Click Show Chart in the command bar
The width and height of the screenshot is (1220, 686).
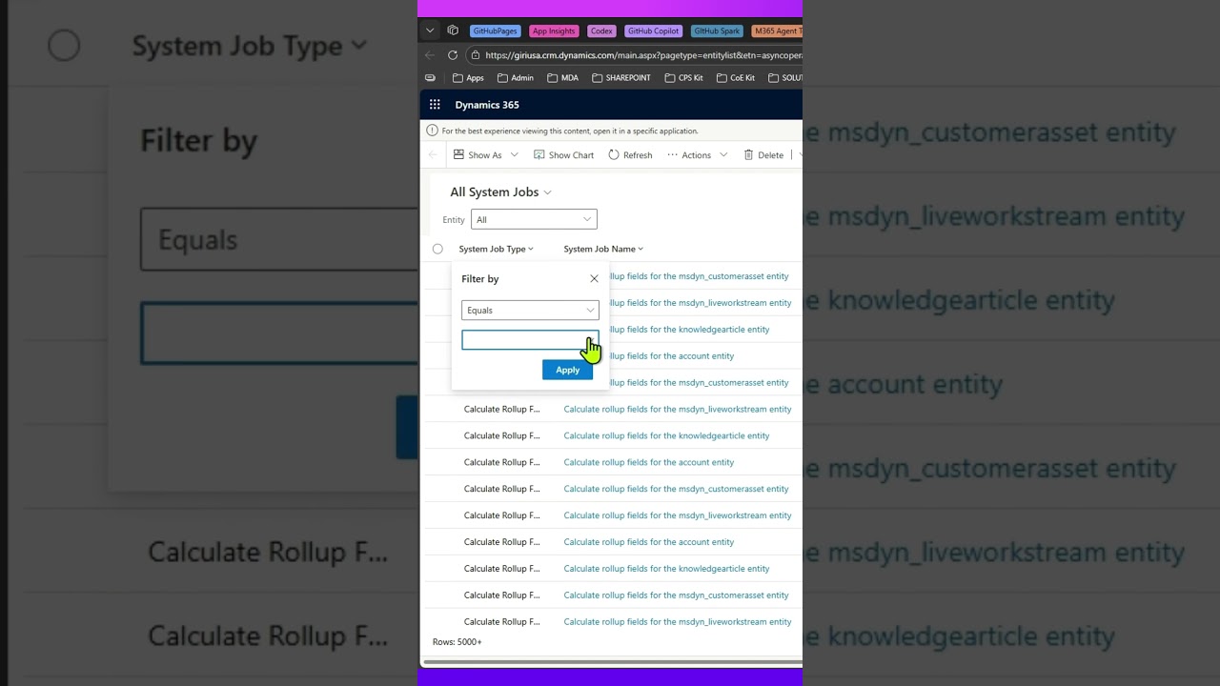tap(563, 154)
